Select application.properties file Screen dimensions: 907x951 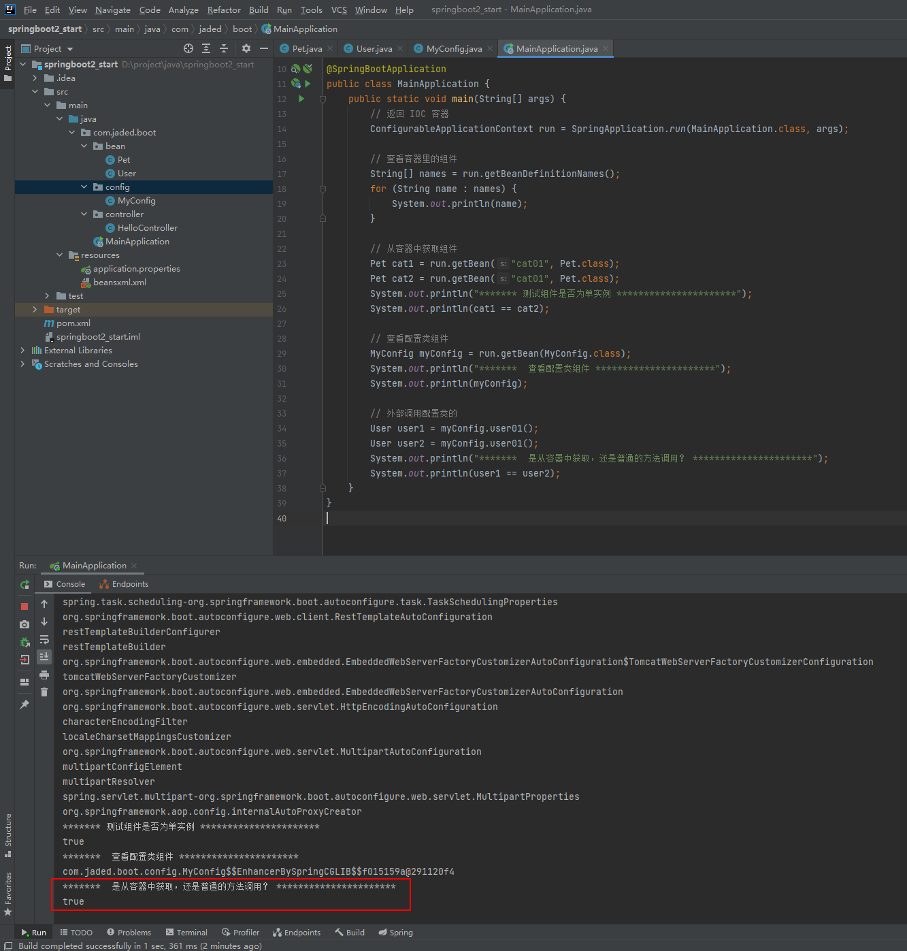[136, 268]
